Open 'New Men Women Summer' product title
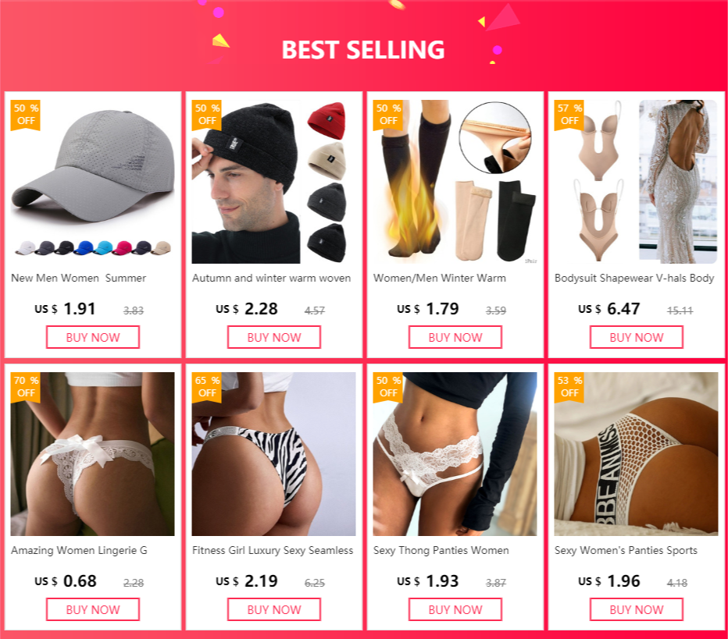 [78, 279]
